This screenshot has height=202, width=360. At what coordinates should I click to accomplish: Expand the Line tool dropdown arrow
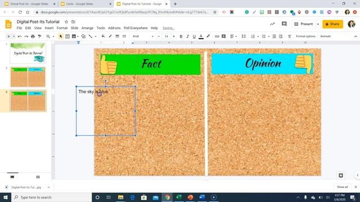(x=96, y=36)
